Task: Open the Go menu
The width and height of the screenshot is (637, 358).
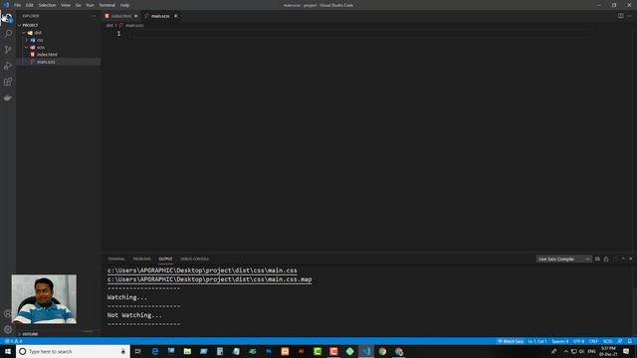Action: coord(78,5)
